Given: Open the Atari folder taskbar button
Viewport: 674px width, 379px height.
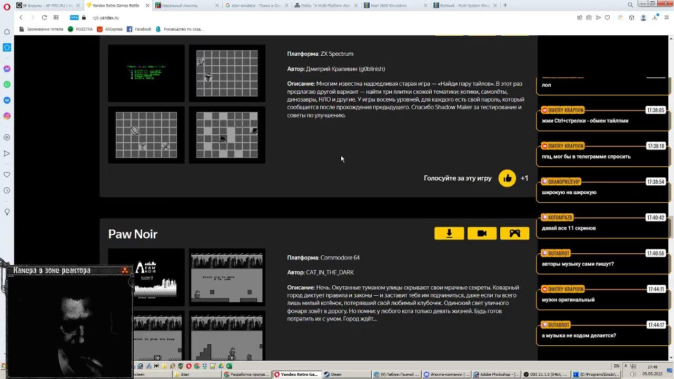Looking at the screenshot, I should coord(198,374).
